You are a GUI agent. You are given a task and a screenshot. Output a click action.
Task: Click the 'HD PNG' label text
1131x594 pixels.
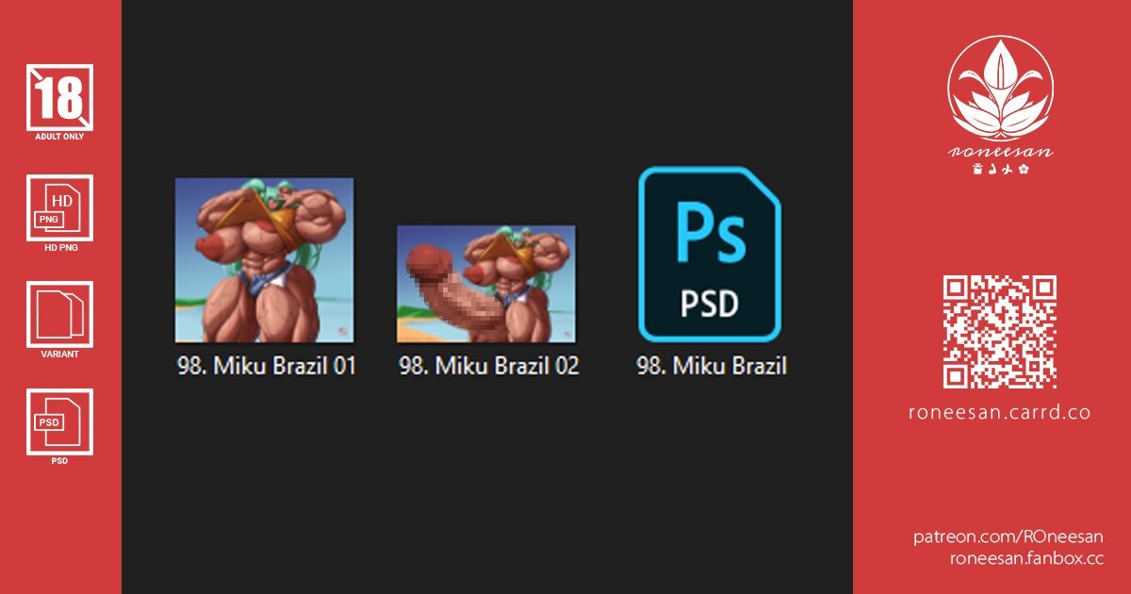[59, 248]
